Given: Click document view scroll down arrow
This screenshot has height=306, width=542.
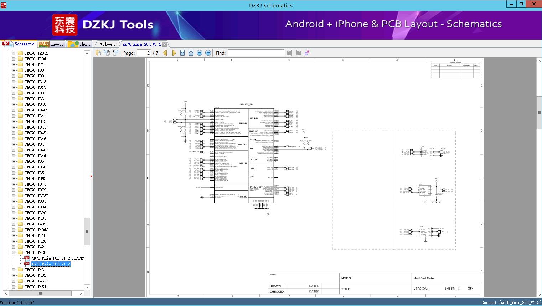Looking at the screenshot, I should (x=539, y=295).
